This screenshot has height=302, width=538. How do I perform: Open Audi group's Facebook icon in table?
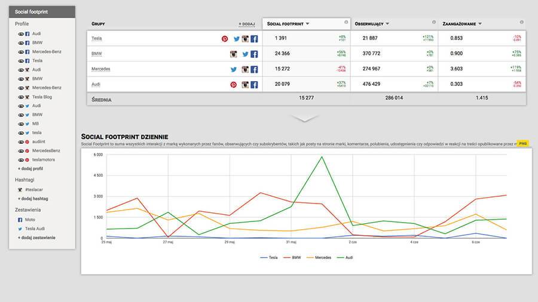pos(254,85)
